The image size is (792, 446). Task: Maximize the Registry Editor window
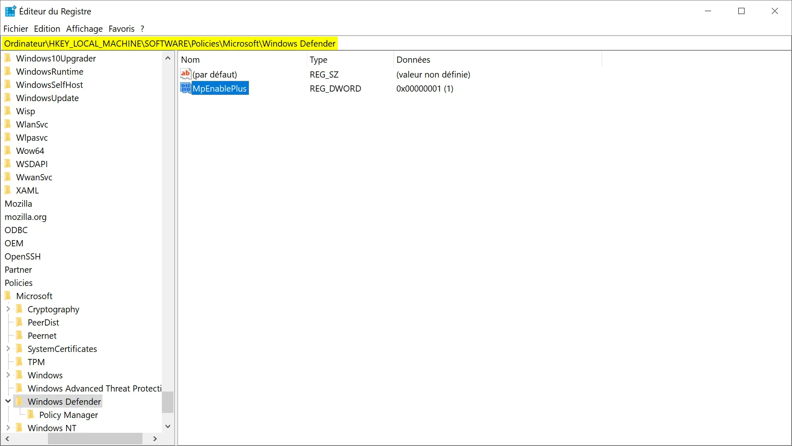(x=741, y=11)
